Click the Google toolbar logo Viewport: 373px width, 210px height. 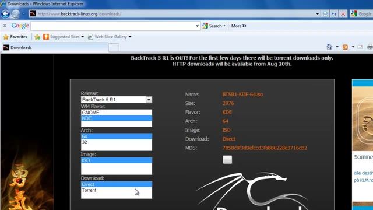(x=20, y=26)
